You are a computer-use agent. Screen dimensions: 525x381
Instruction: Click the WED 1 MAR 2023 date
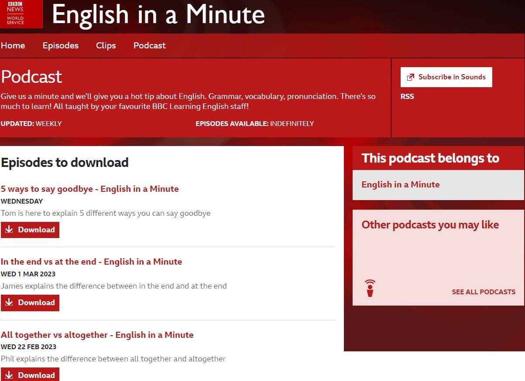pyautogui.click(x=28, y=274)
